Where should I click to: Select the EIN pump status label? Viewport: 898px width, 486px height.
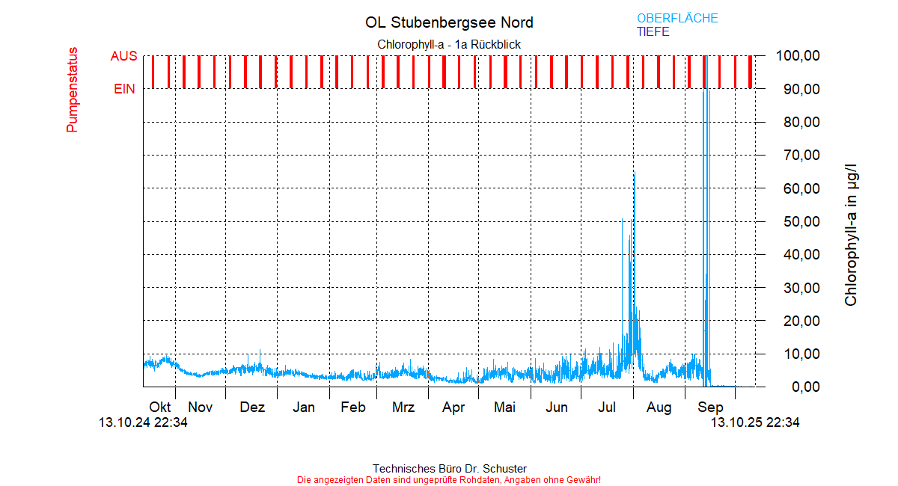pyautogui.click(x=124, y=89)
